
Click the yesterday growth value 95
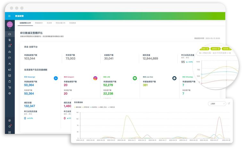pyautogui.click(x=183, y=62)
